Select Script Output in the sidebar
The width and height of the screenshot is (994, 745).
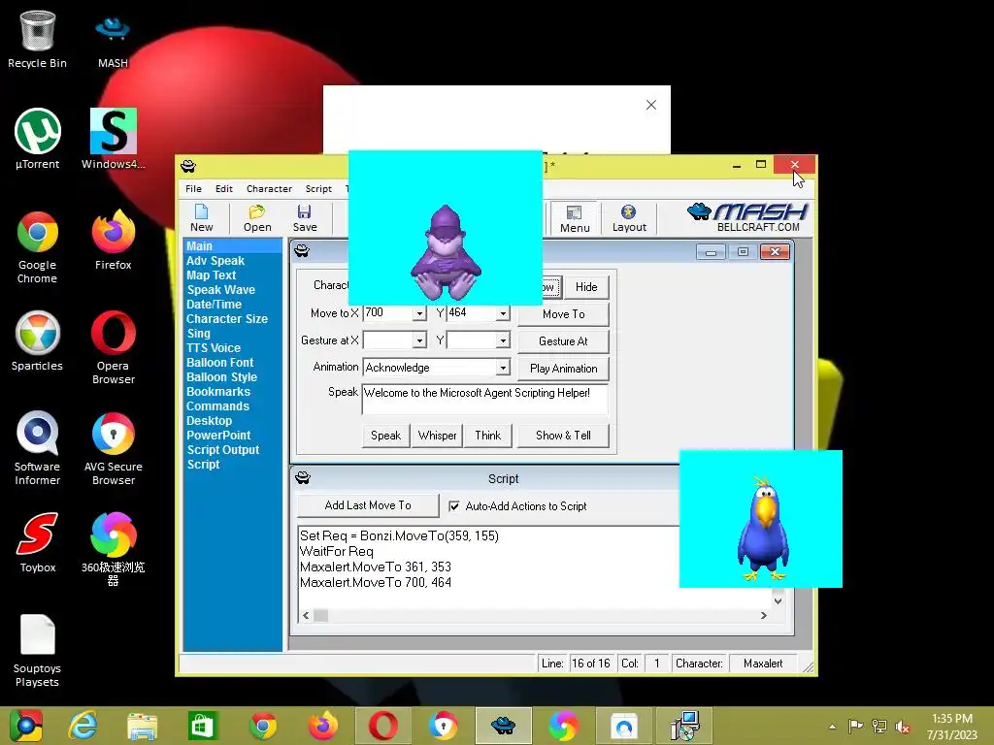click(233, 450)
